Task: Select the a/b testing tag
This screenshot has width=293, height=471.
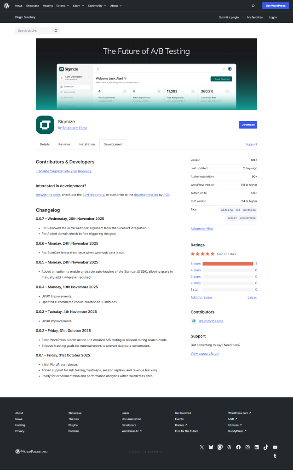Action: click(227, 210)
